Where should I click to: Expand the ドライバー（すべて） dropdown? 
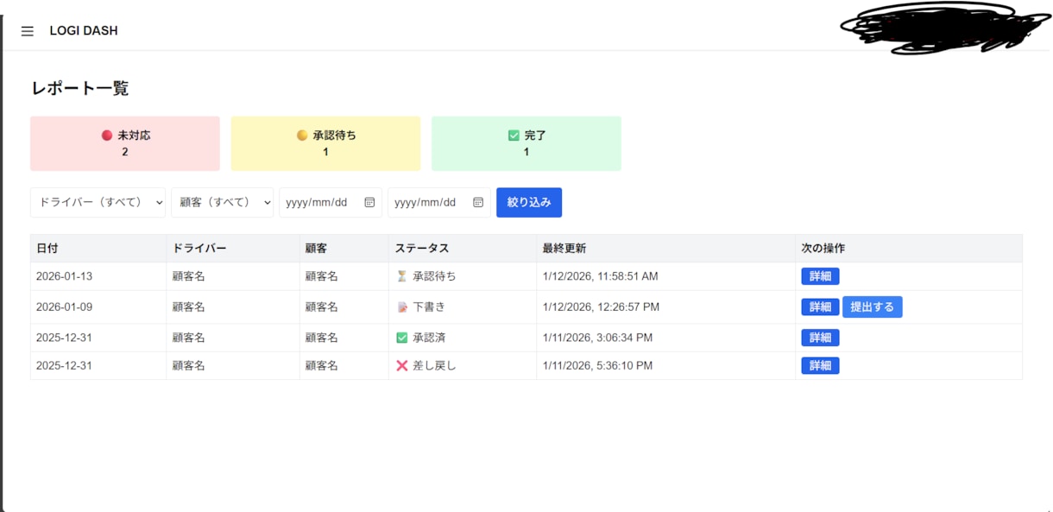(x=98, y=202)
